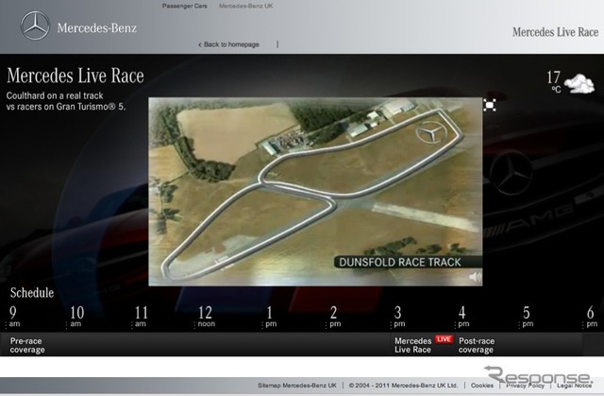604x396 pixels.
Task: Play the Dunsfold race track video
Action: click(315, 192)
